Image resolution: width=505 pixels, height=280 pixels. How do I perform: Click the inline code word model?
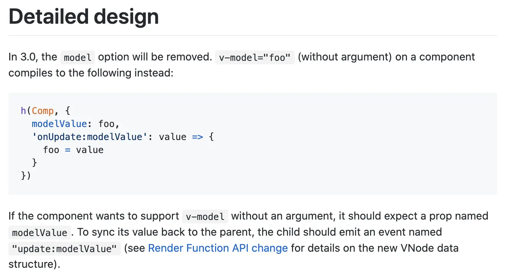point(78,57)
